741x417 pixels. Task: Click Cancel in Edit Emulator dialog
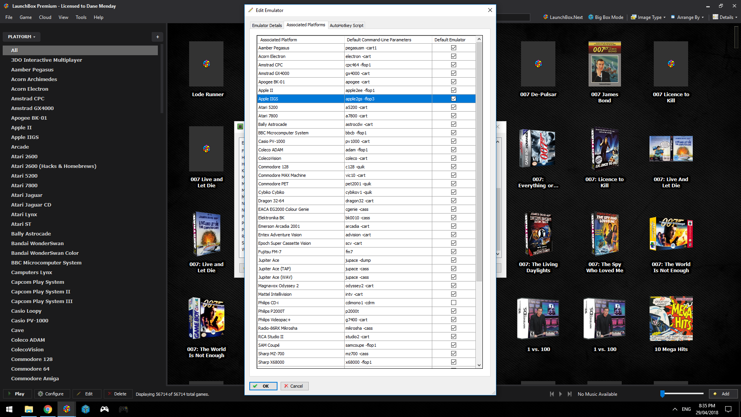pyautogui.click(x=294, y=386)
